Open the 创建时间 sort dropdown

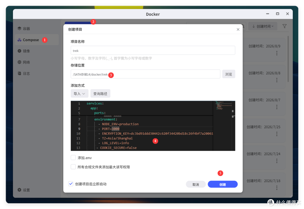point(263,26)
